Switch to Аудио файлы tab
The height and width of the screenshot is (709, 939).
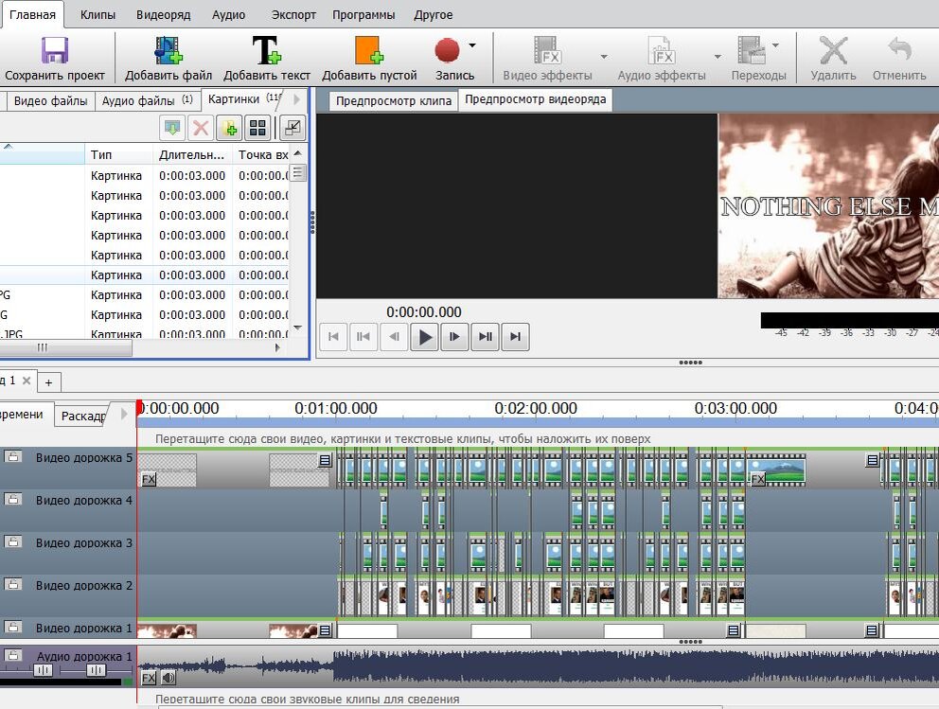(x=147, y=101)
